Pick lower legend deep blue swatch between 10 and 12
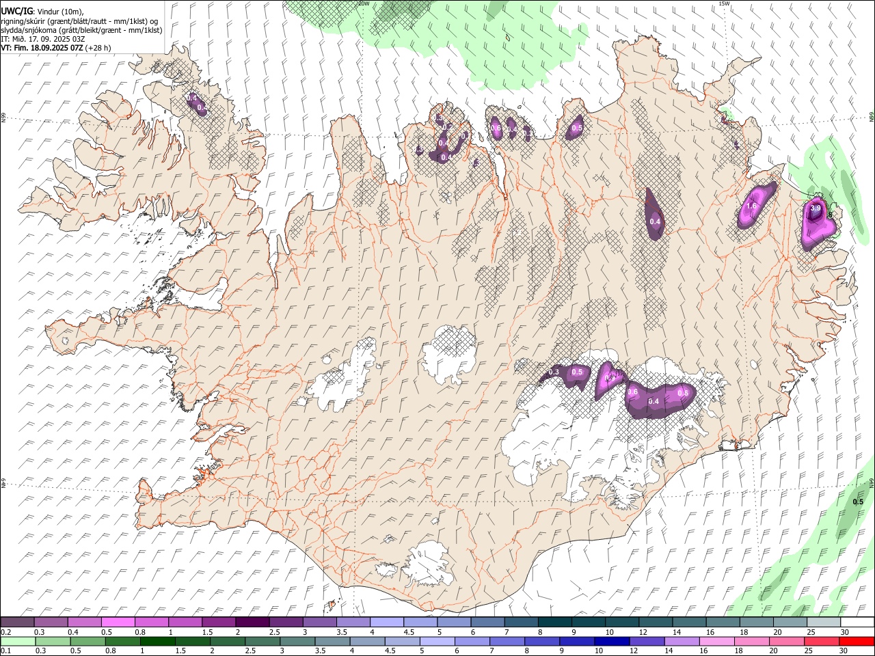The height and width of the screenshot is (656, 875). point(612,641)
